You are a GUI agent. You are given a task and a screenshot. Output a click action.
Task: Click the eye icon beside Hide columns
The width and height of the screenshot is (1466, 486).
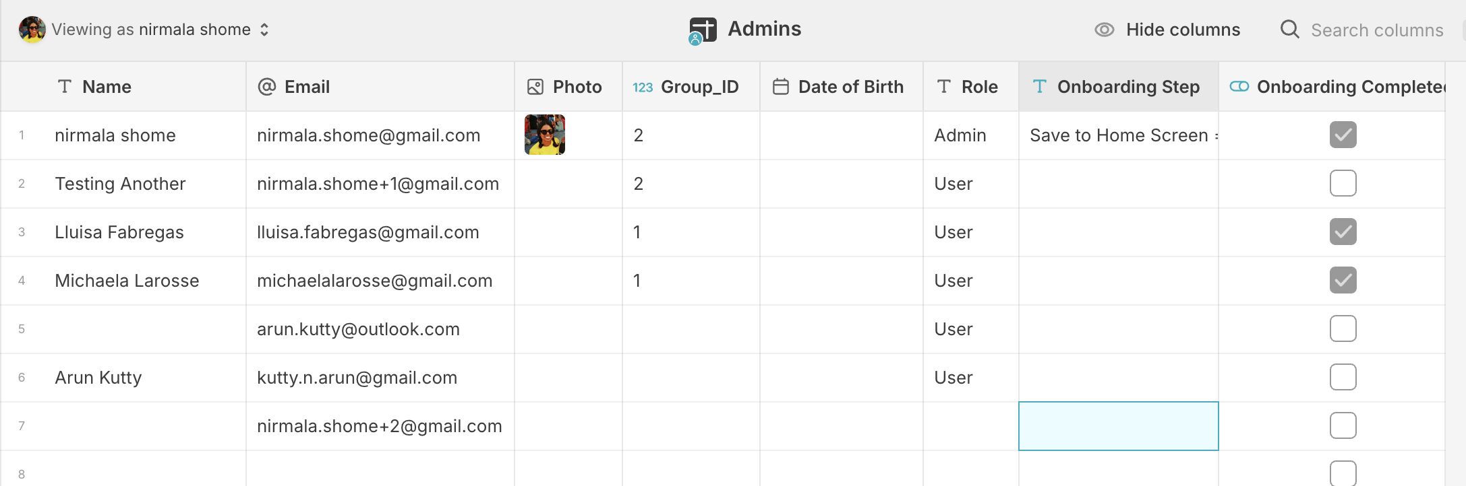[1104, 30]
